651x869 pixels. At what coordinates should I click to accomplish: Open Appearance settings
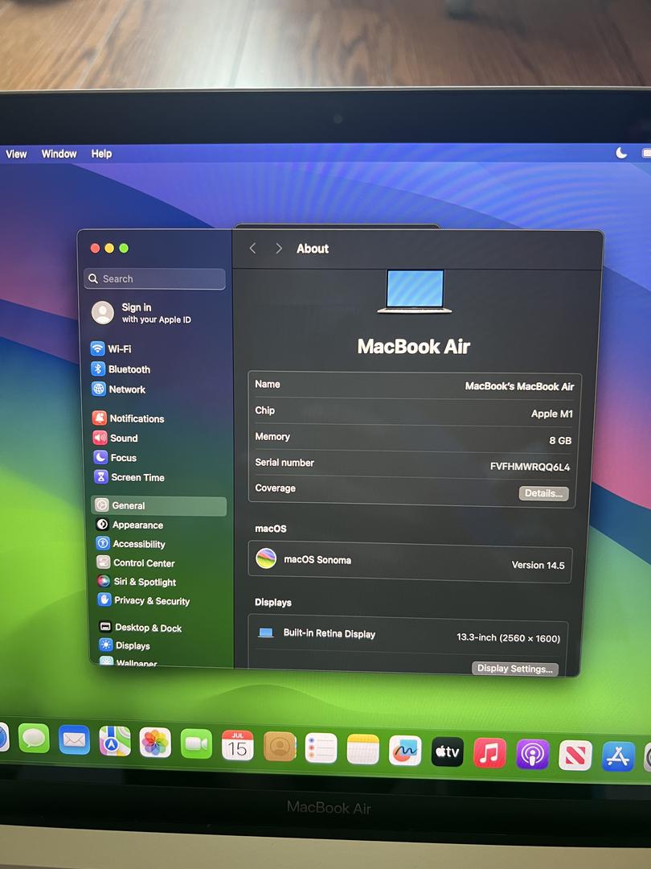129,525
